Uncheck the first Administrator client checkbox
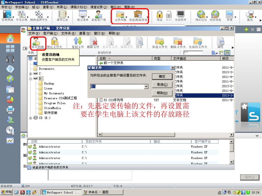The image size is (262, 196). point(30,147)
